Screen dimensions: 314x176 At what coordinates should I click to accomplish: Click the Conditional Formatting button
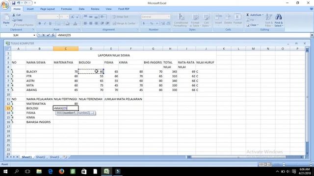tap(181, 20)
